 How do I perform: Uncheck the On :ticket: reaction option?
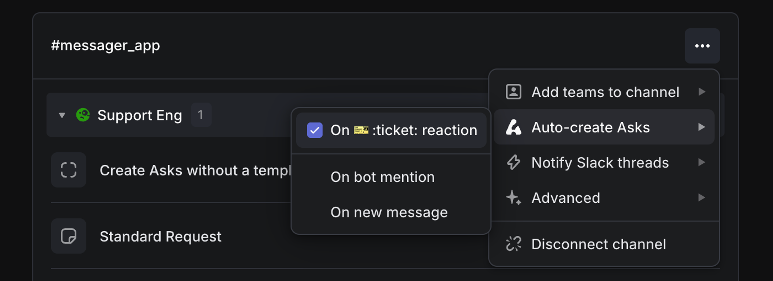tap(315, 130)
